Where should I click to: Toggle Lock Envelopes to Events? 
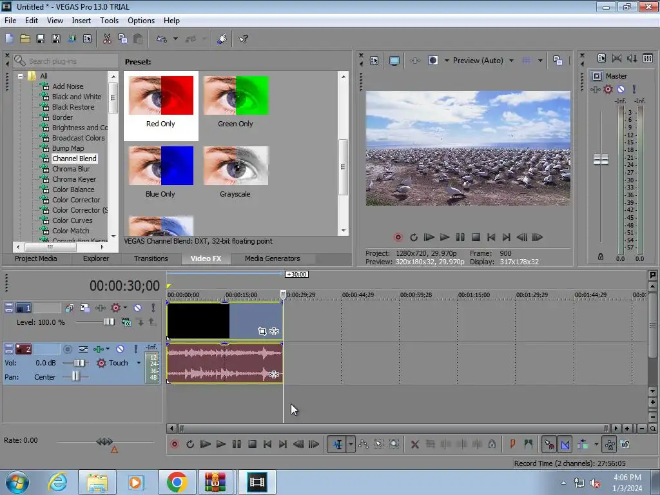pyautogui.click(x=610, y=444)
